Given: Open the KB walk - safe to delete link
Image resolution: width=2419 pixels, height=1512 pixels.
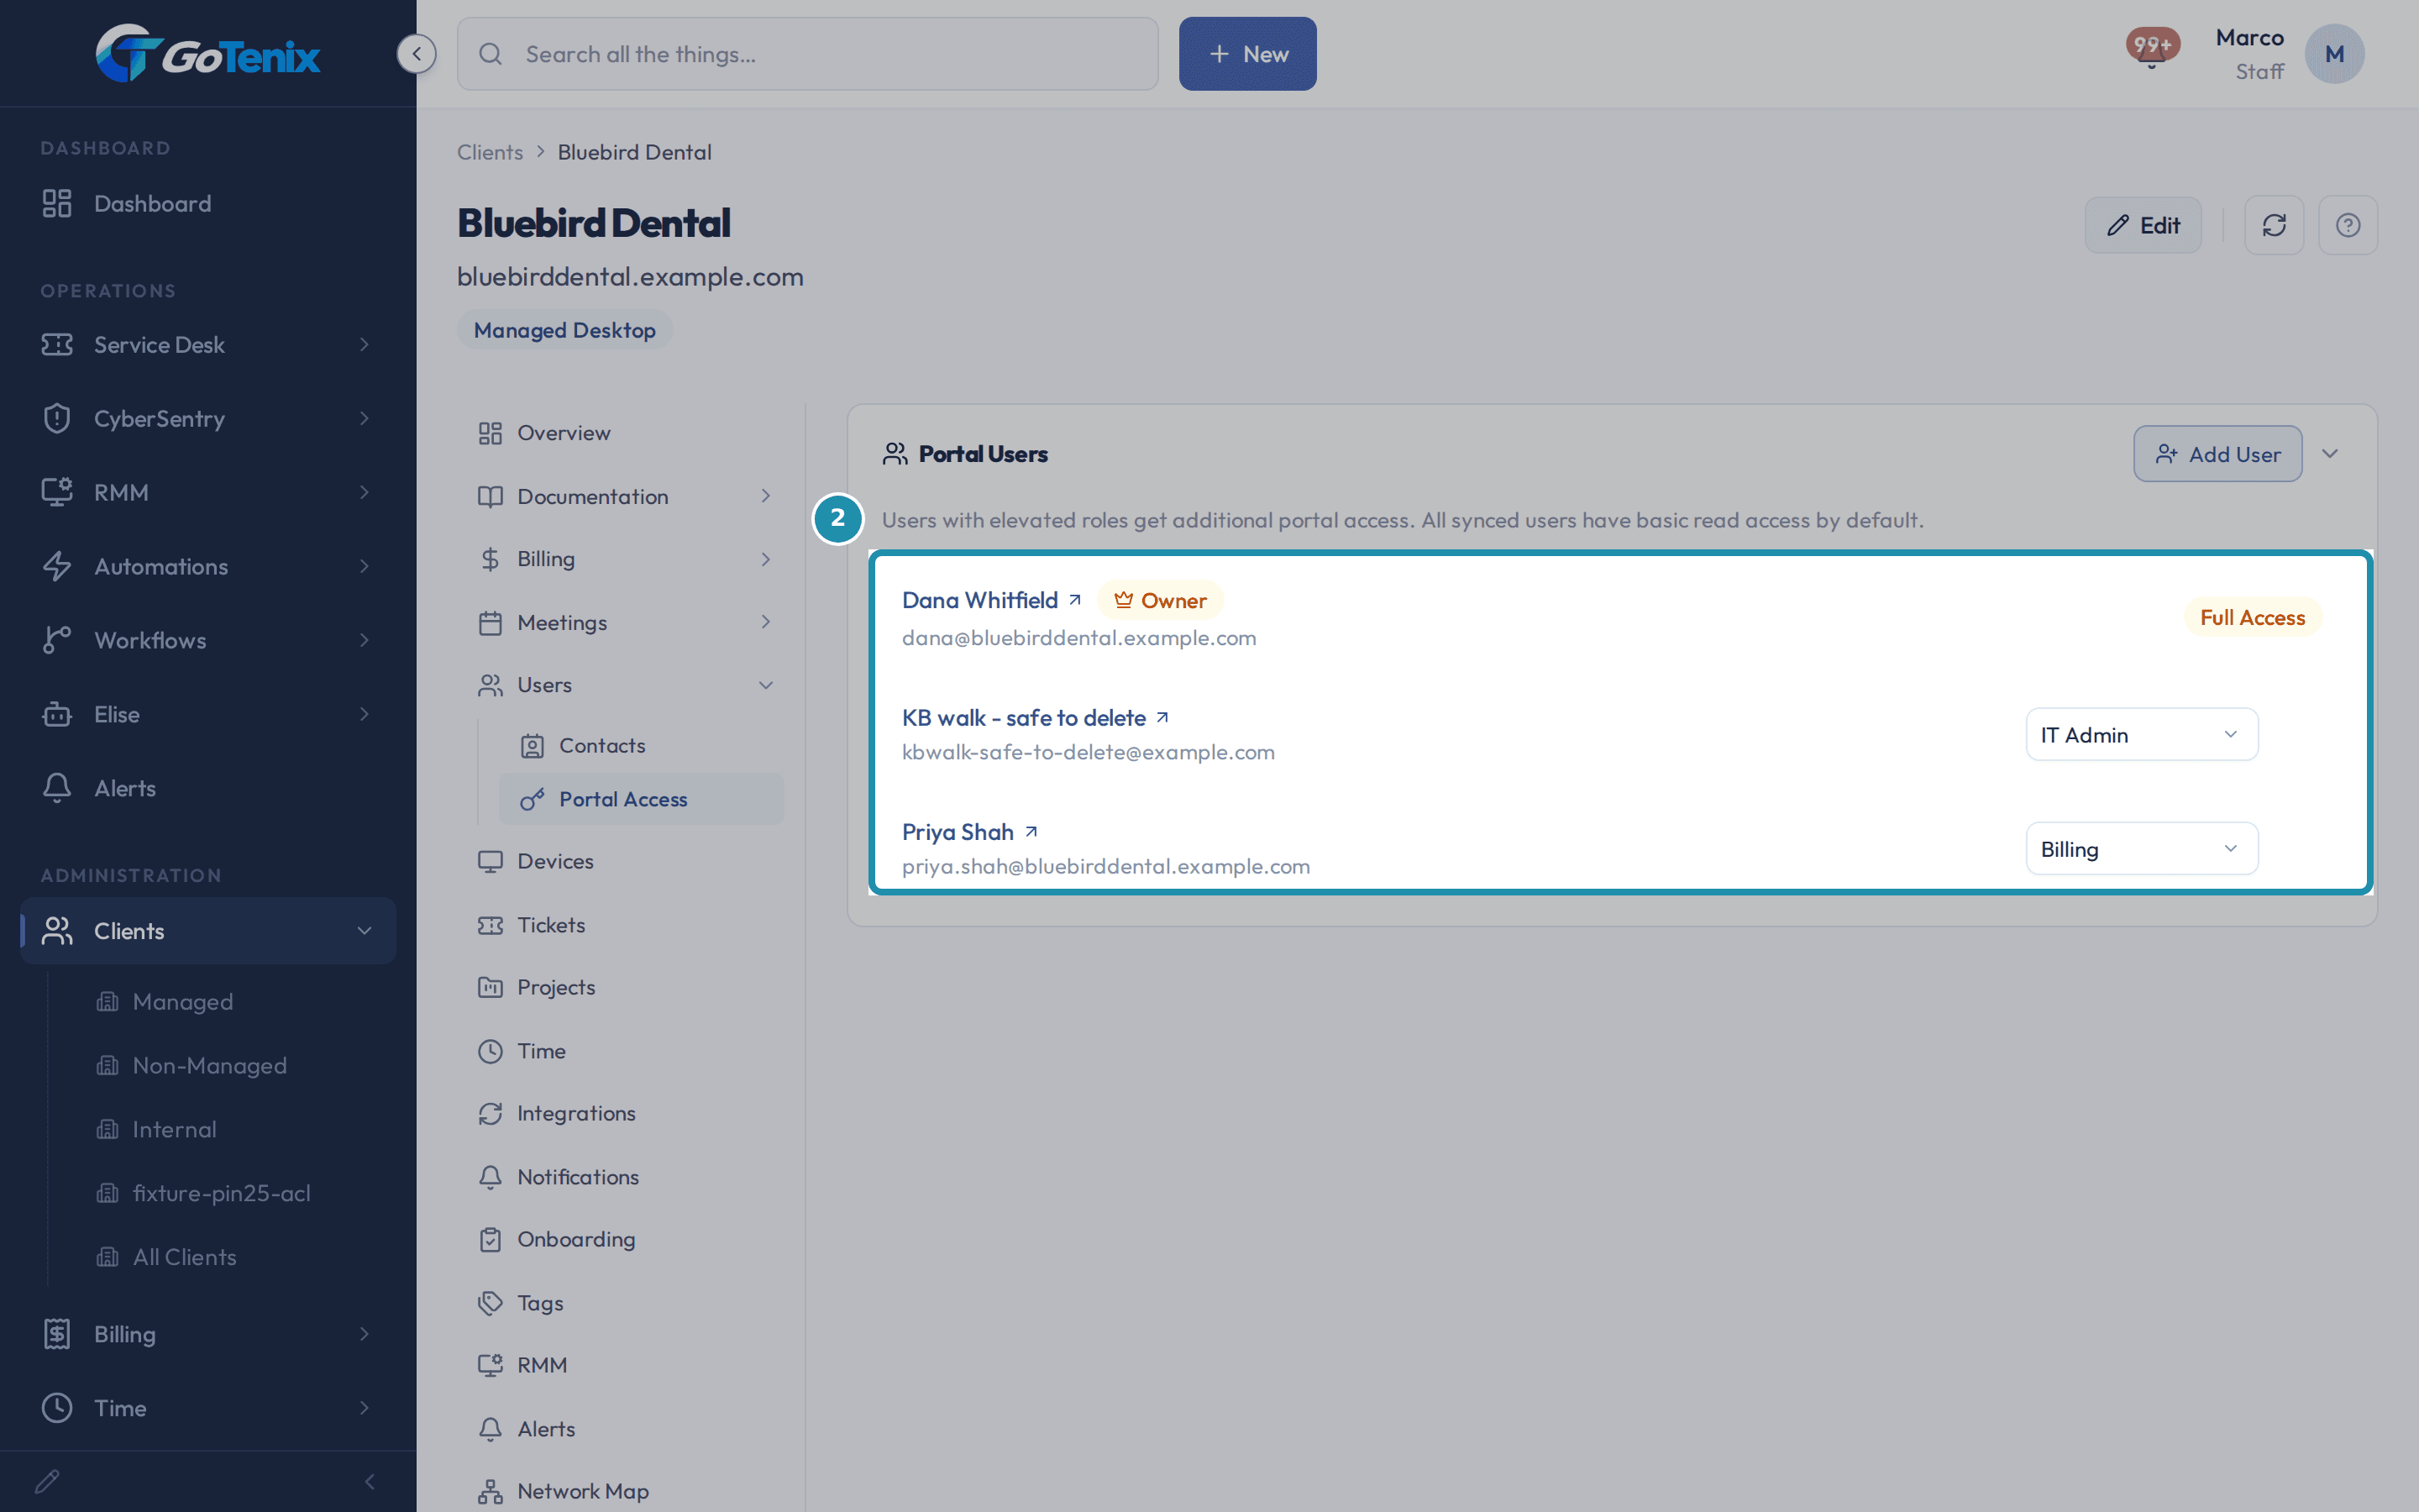Looking at the screenshot, I should pos(1024,718).
